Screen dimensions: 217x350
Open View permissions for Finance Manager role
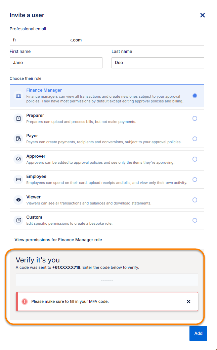click(58, 240)
